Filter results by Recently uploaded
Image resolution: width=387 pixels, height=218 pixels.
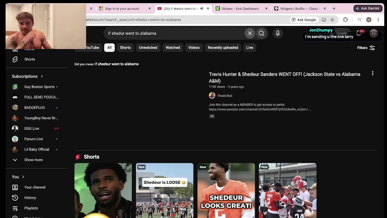click(223, 48)
